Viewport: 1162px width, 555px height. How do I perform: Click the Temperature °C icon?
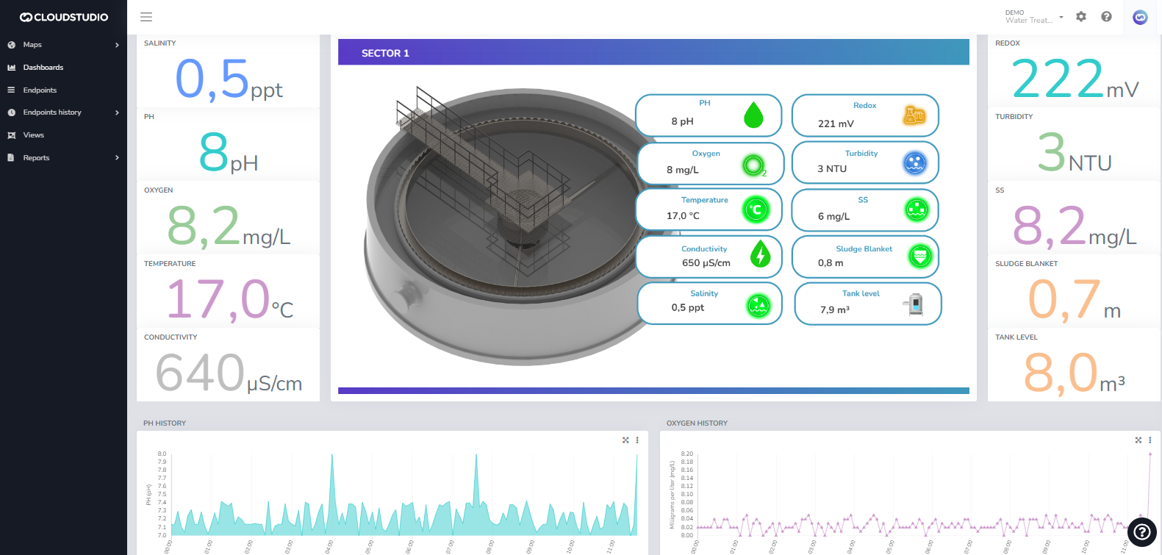756,210
